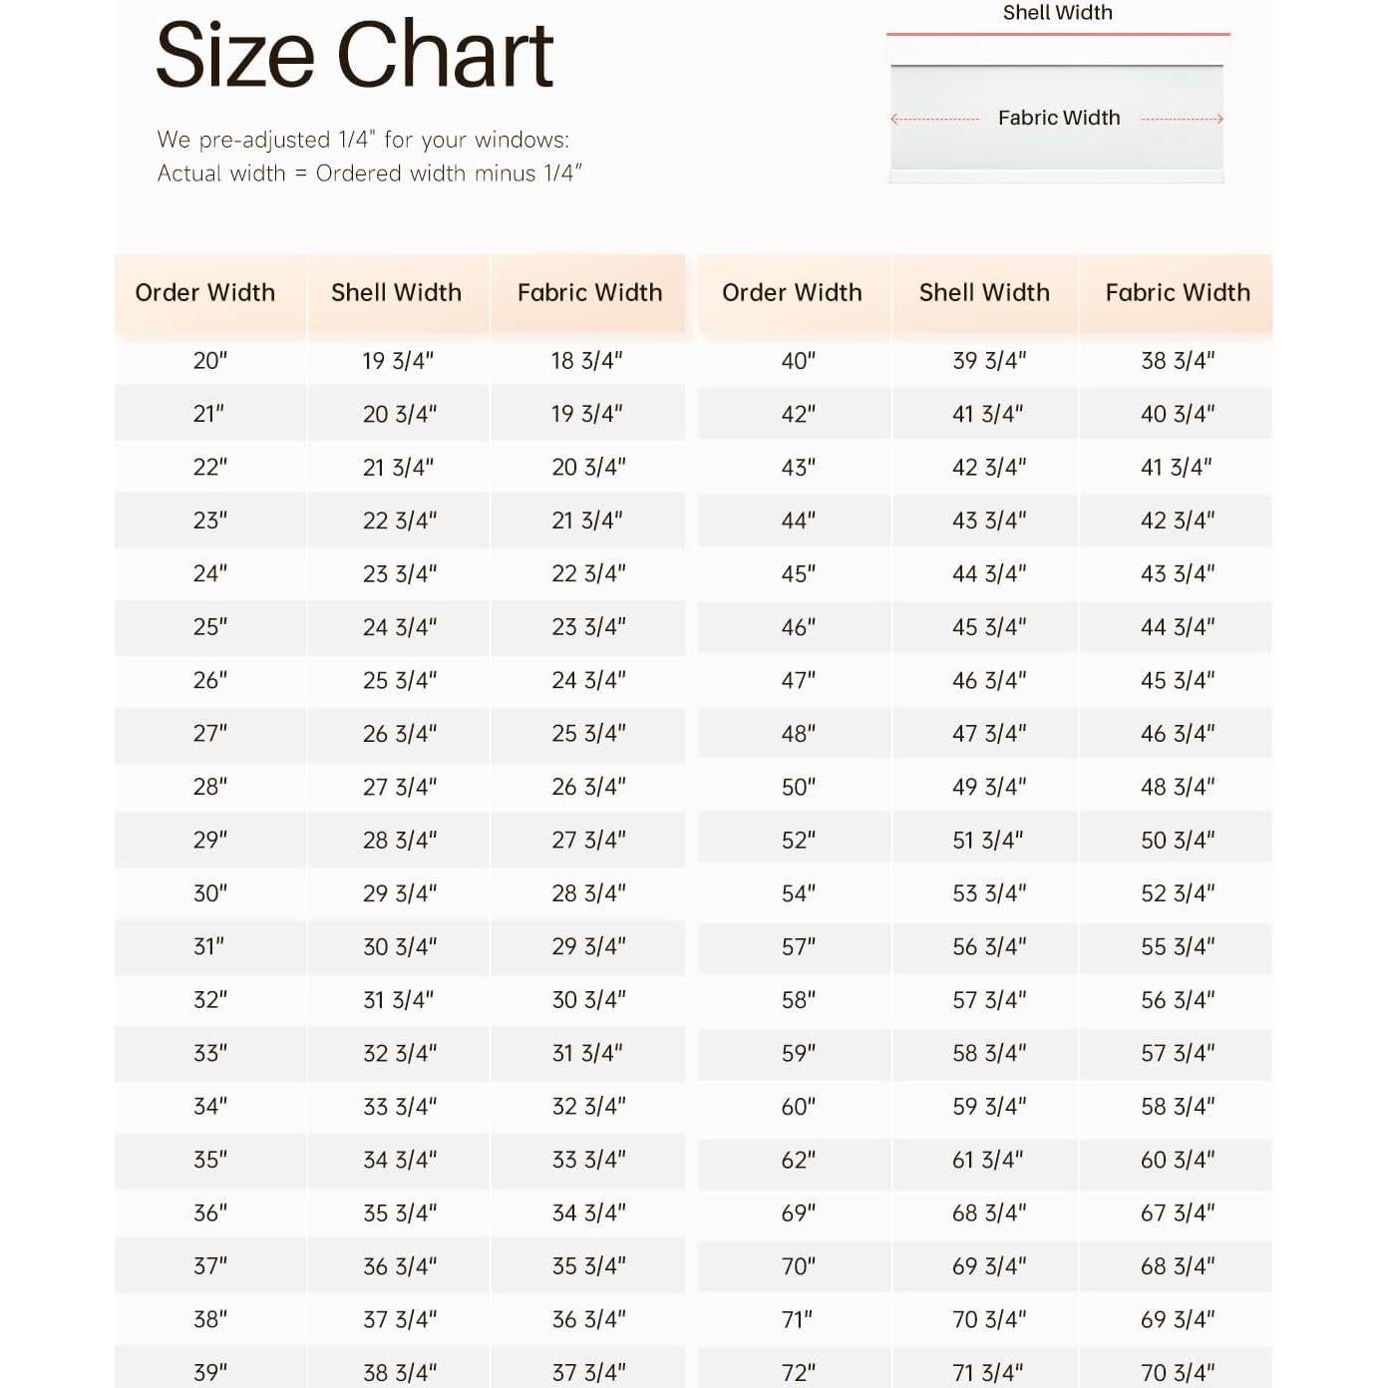The image size is (1388, 1388).
Task: Click the left table's "Order Width" header
Action: point(205,292)
